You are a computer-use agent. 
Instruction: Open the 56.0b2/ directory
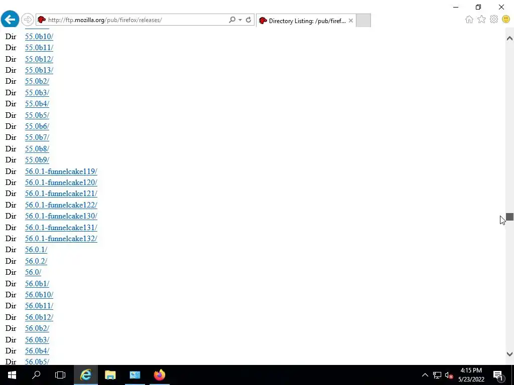coord(37,328)
